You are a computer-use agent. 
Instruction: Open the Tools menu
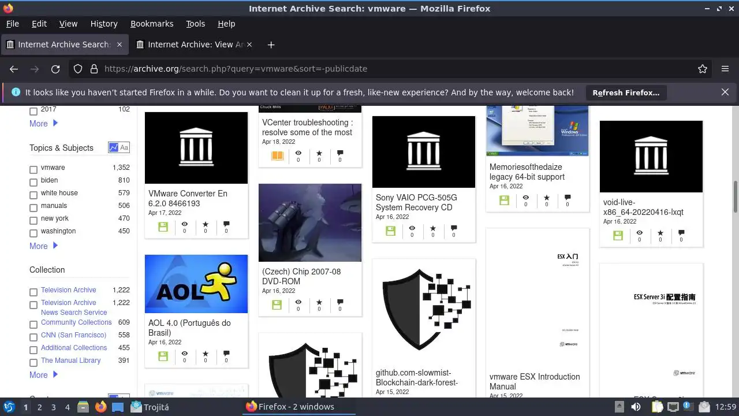coord(195,24)
